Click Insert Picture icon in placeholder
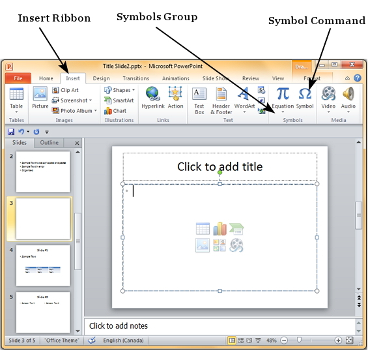 coord(203,245)
